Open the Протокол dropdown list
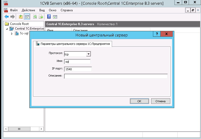This screenshot has width=201, height=139. click(x=88, y=54)
